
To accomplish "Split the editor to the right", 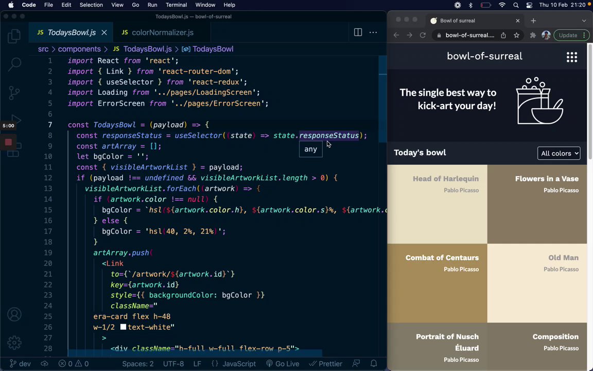I will [358, 32].
